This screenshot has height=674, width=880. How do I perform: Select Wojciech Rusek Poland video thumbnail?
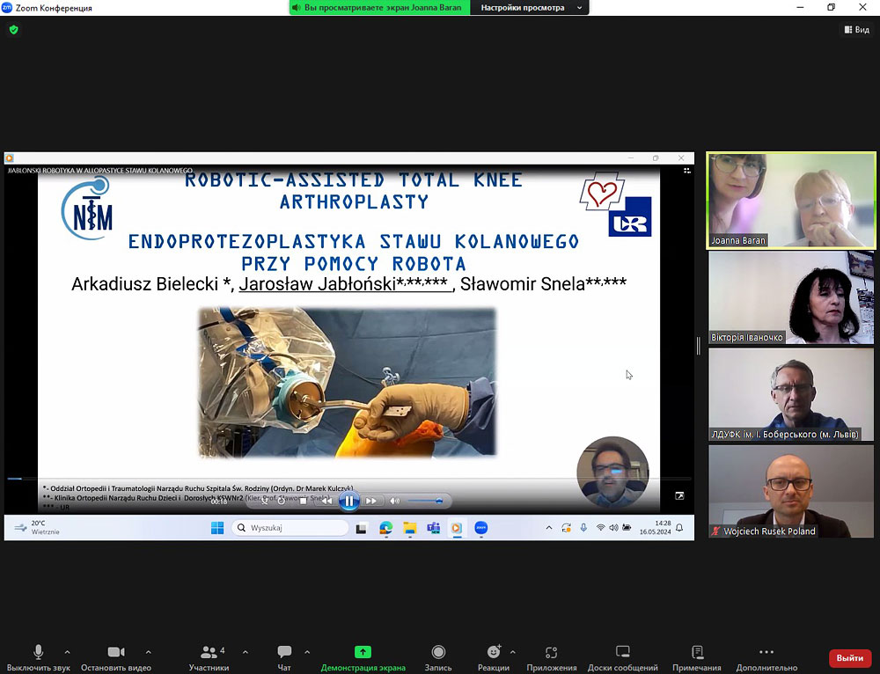(x=791, y=492)
